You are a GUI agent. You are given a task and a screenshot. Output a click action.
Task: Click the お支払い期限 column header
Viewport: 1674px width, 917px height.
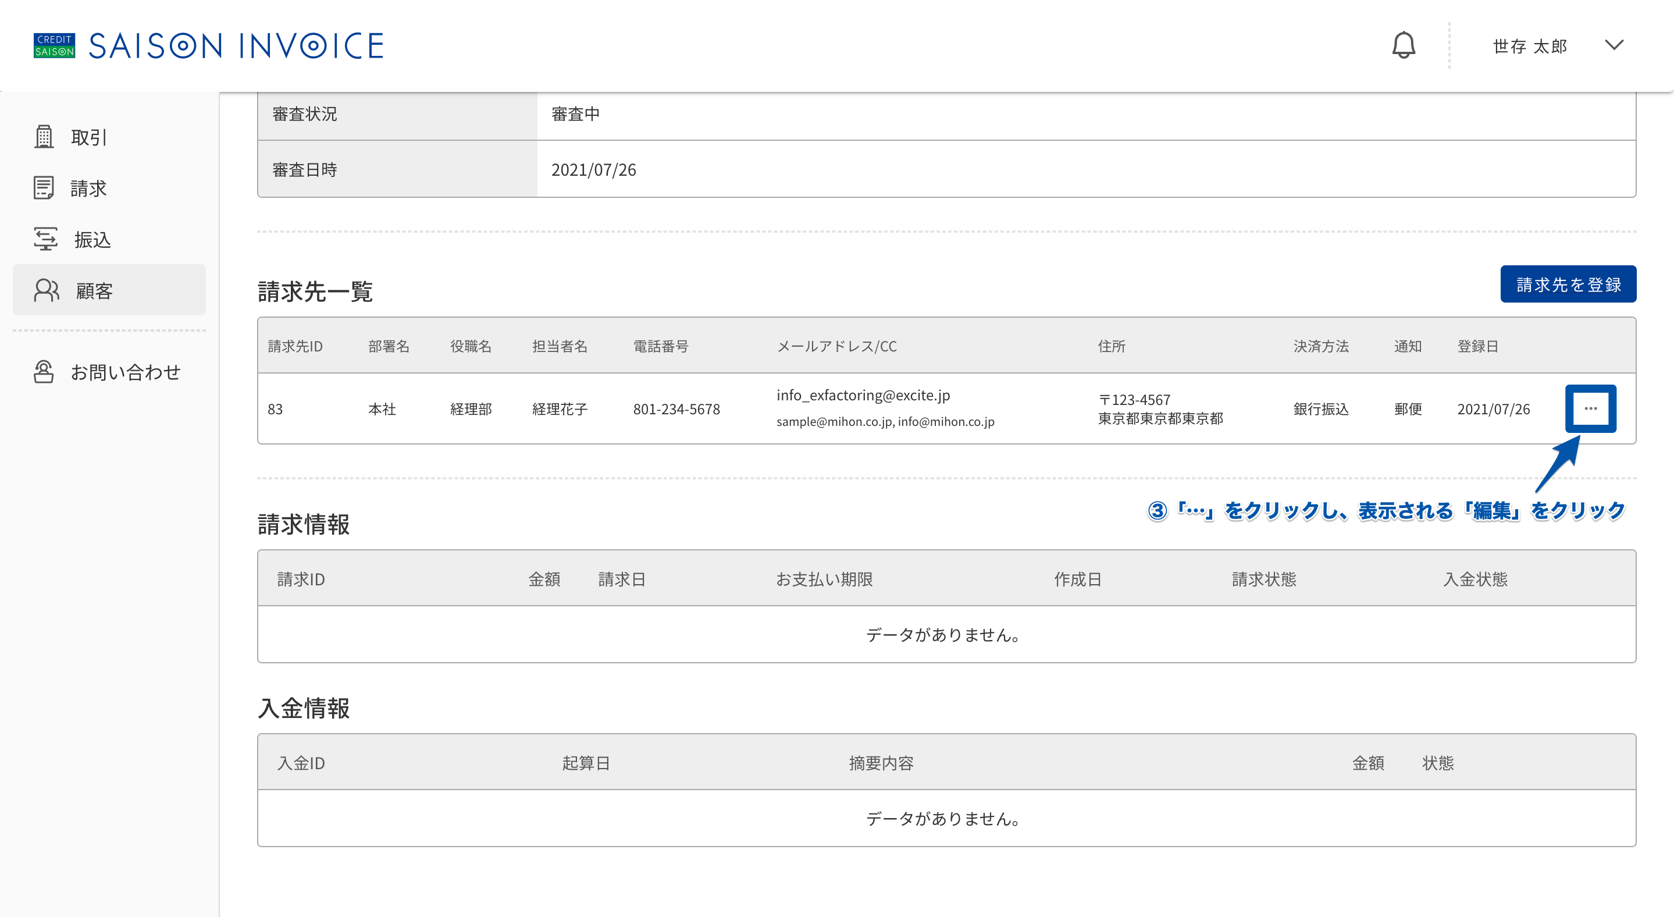pyautogui.click(x=824, y=579)
